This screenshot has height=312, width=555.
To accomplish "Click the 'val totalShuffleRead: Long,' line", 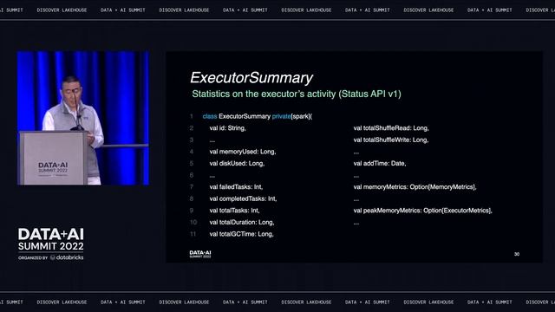I will [x=391, y=128].
